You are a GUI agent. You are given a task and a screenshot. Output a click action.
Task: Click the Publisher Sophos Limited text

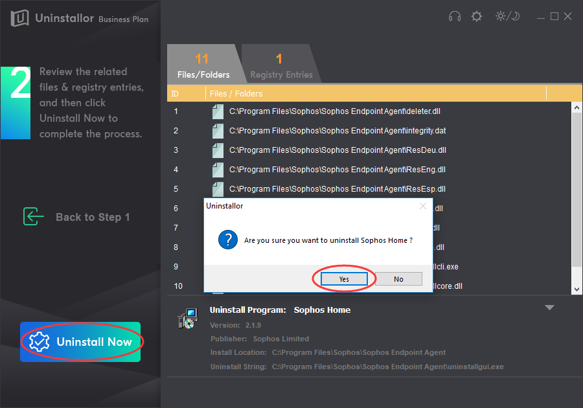[260, 339]
